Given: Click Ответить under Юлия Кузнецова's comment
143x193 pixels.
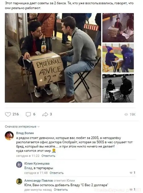Looking at the screenshot, I should tap(57, 173).
